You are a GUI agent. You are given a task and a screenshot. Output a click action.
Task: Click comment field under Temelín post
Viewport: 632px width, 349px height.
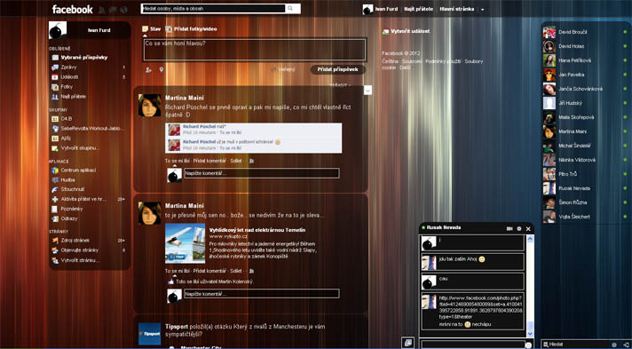pyautogui.click(x=262, y=294)
